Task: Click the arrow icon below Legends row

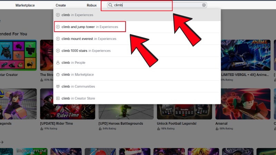Action: click(2, 142)
